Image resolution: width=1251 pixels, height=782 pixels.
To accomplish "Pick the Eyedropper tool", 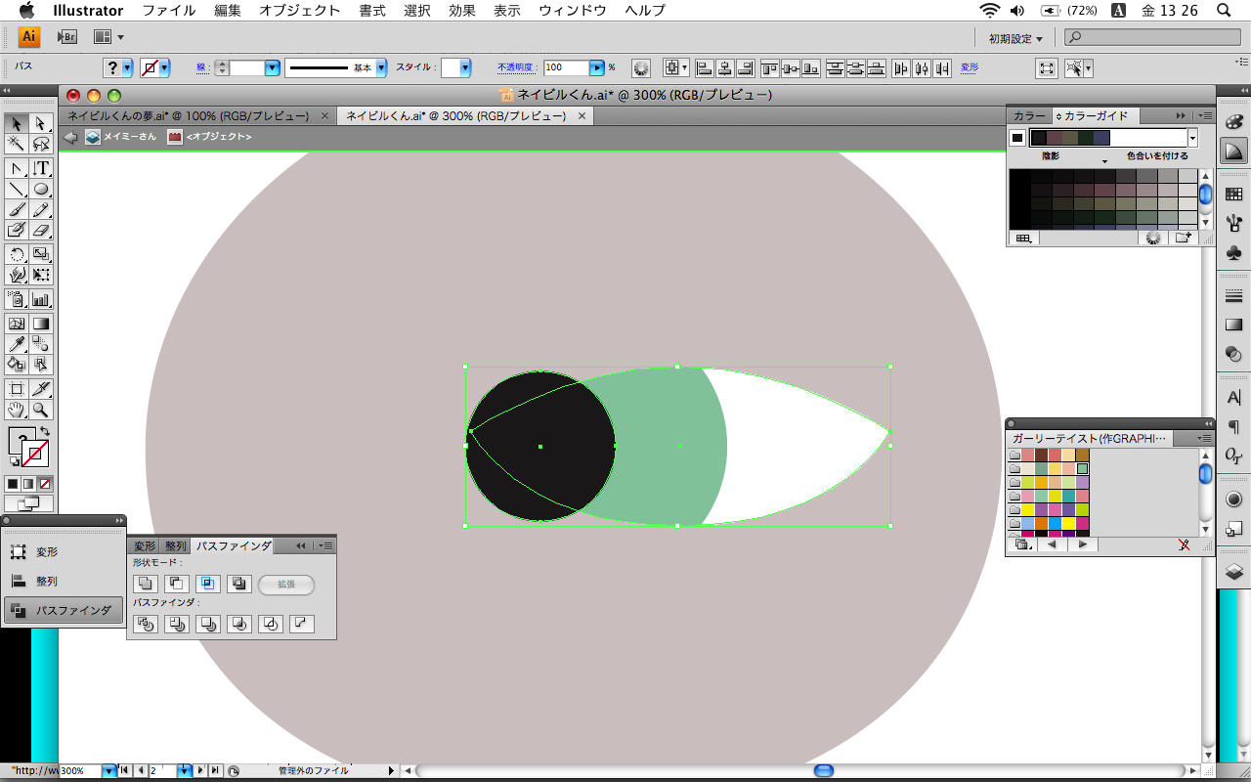I will pos(17,343).
